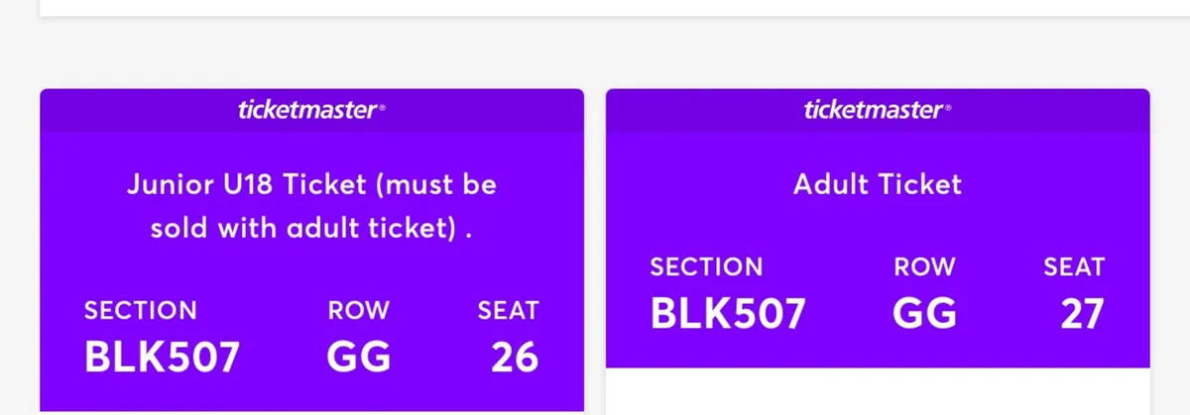Click the SEAT label on left ticket
The height and width of the screenshot is (415, 1190).
pos(508,310)
